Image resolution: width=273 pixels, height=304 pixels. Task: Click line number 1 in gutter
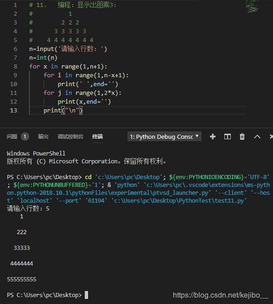pos(15,5)
